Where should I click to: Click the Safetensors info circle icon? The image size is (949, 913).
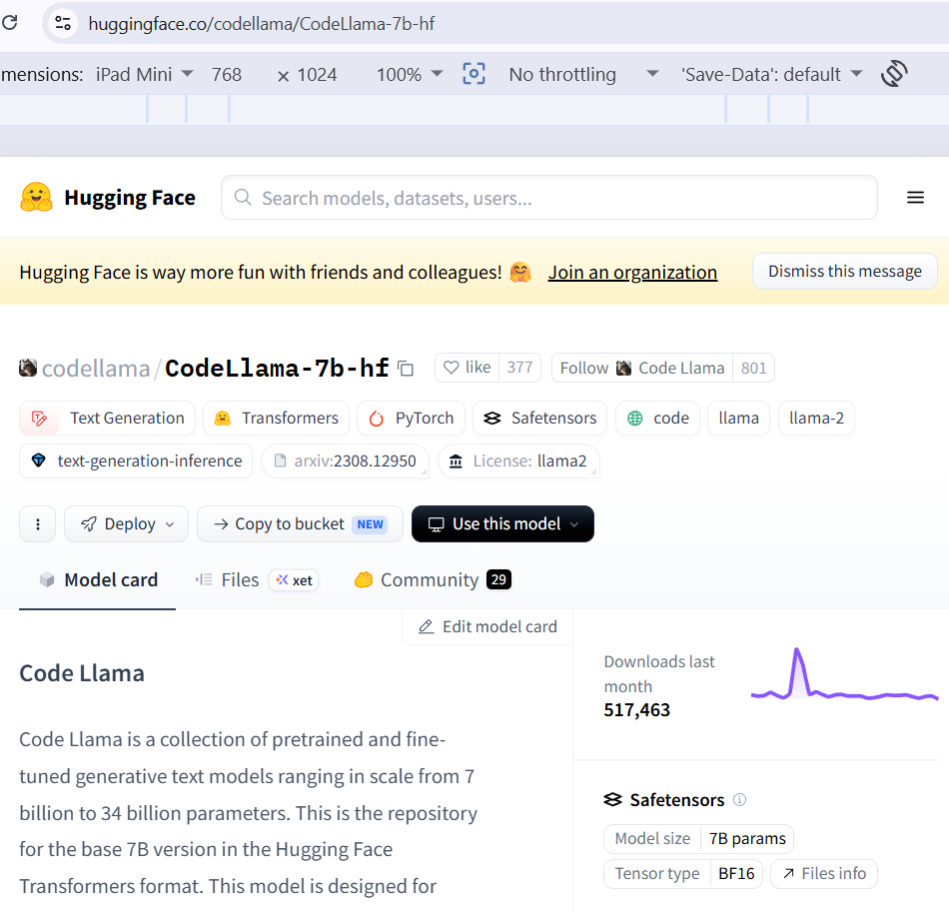click(x=739, y=800)
